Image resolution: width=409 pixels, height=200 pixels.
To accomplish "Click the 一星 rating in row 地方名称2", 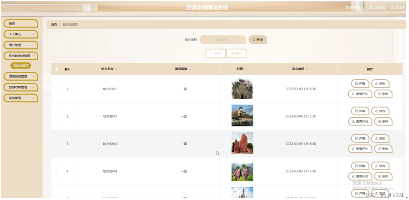I will 184,116.
